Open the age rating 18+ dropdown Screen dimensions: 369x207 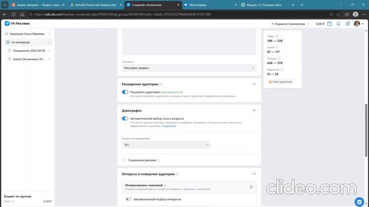click(166, 145)
